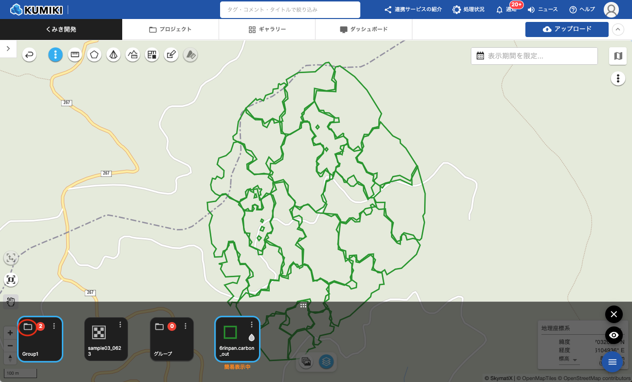Viewport: 632px width, 382px height.
Task: Click the undo back-arrow icon
Action: click(x=30, y=55)
